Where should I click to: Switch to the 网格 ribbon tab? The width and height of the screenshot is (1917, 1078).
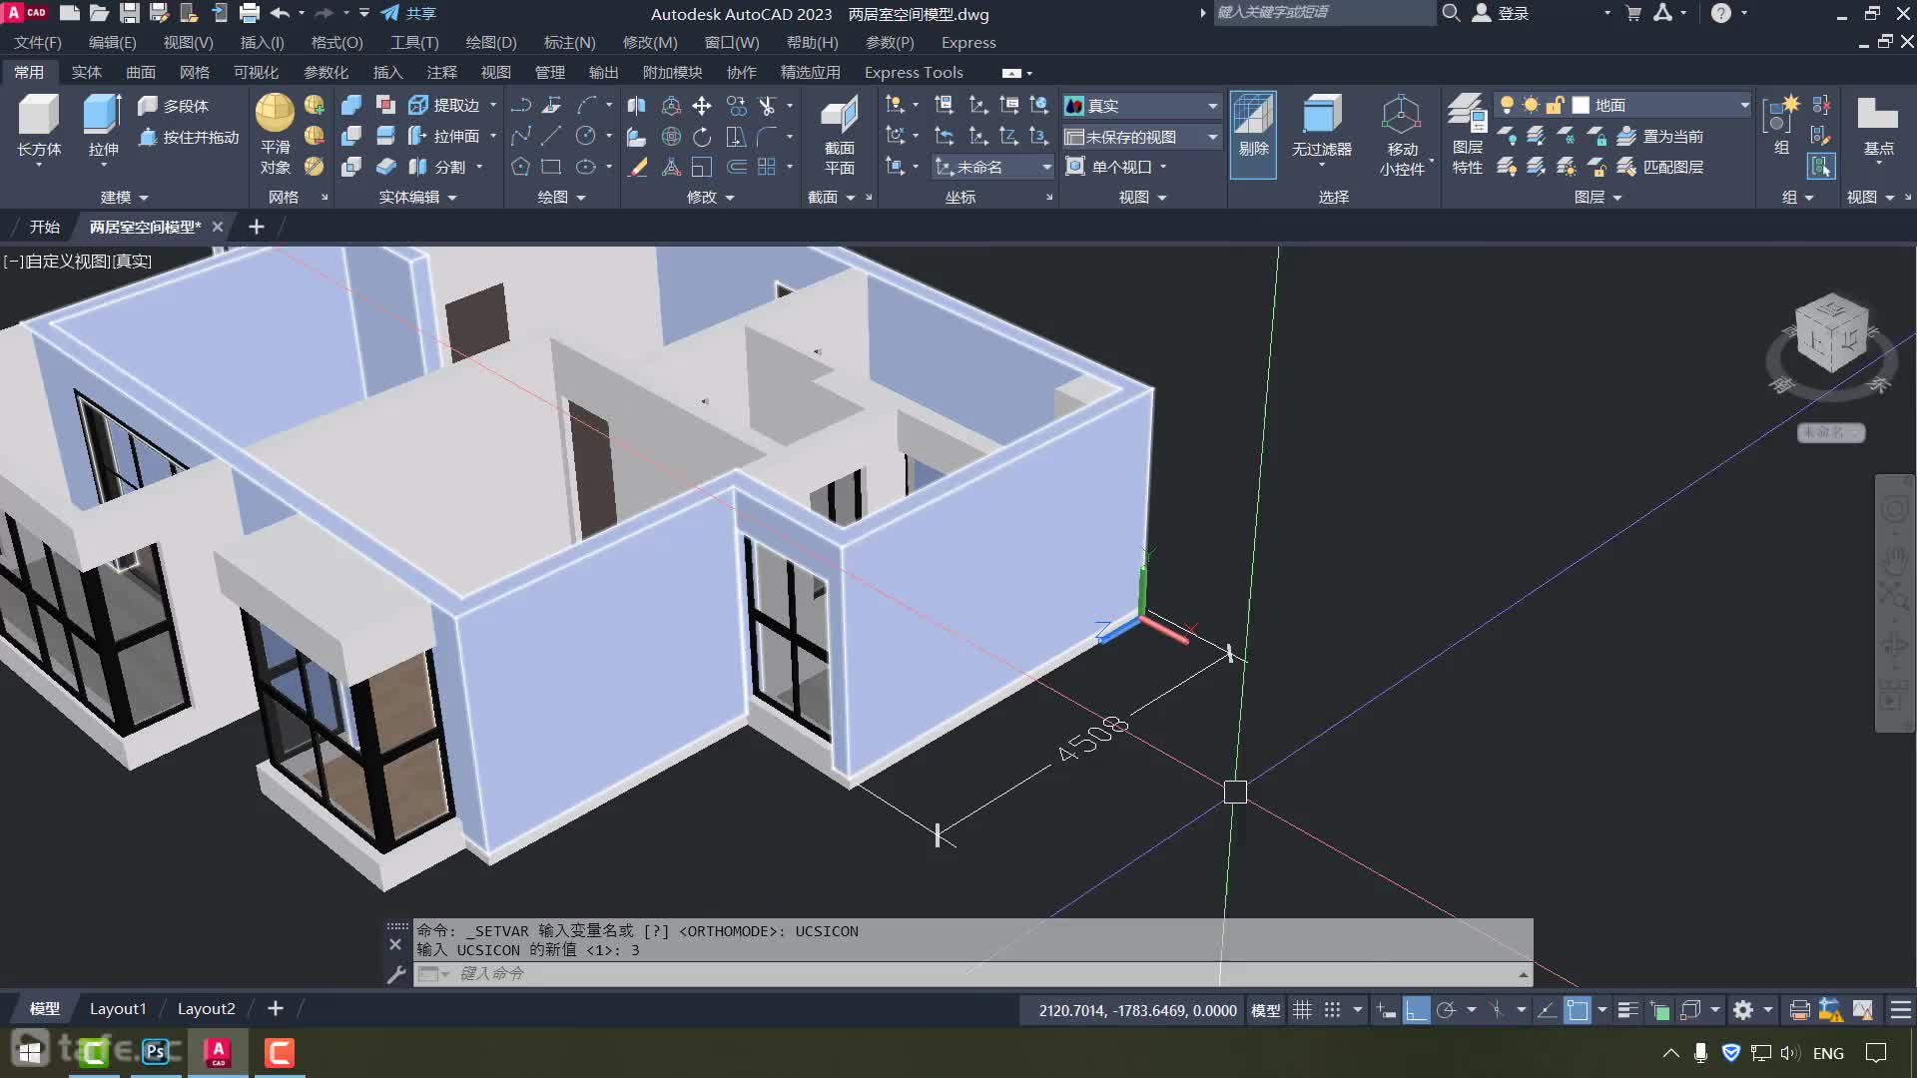click(195, 72)
